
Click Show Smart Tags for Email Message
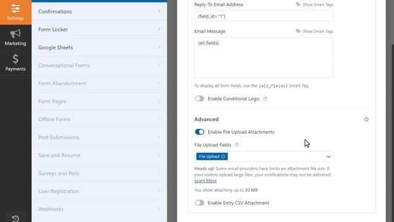318,31
